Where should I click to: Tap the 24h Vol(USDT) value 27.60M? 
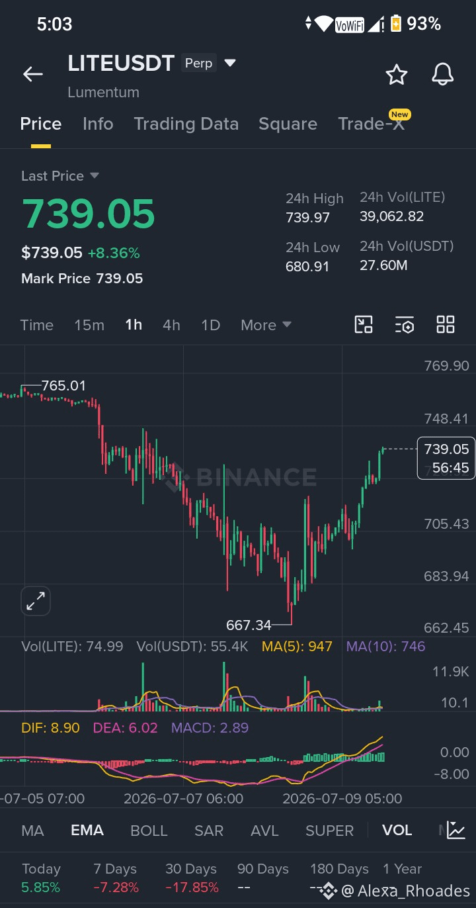(383, 266)
